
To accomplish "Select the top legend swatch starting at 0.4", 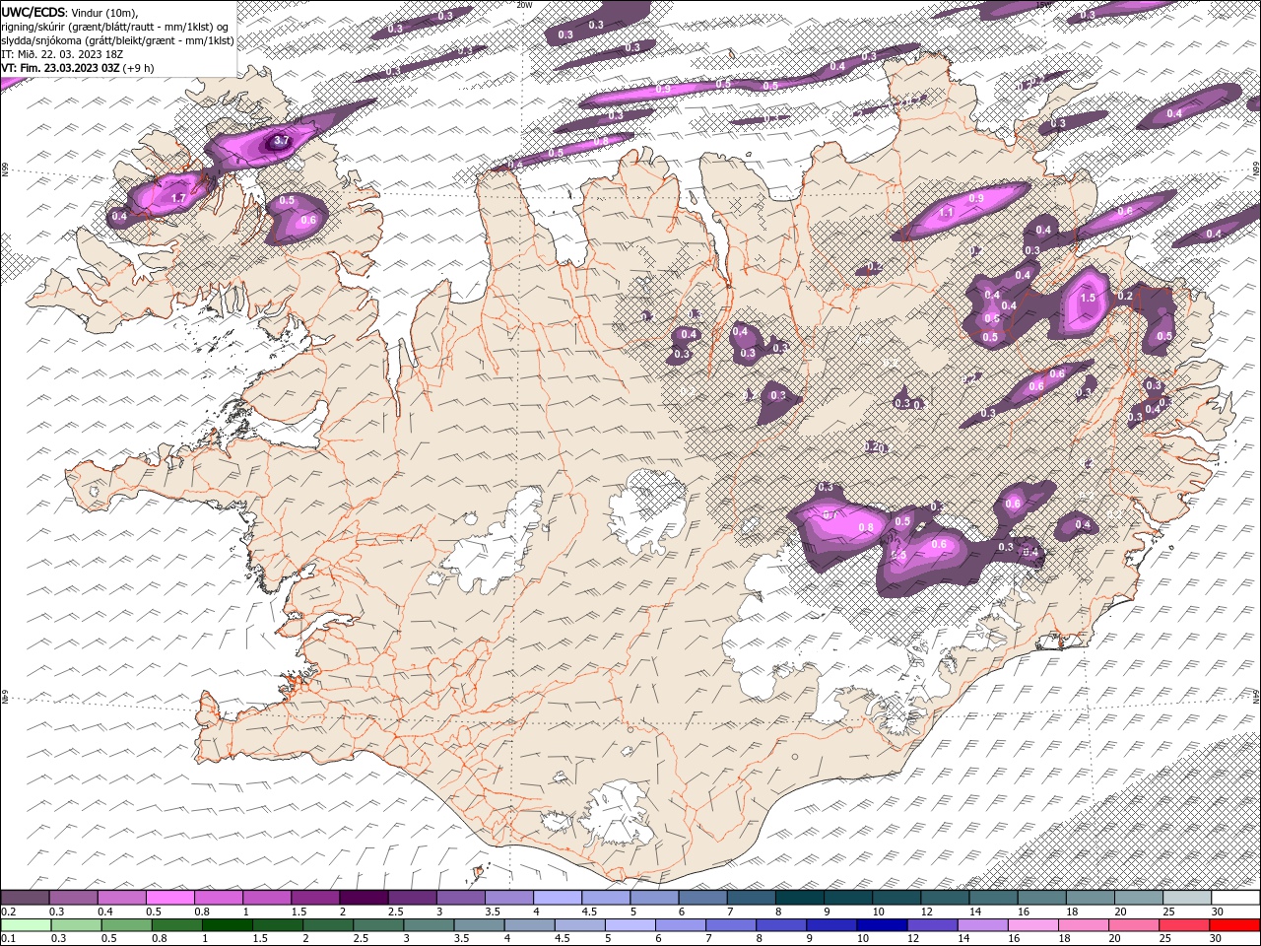I will tap(121, 898).
